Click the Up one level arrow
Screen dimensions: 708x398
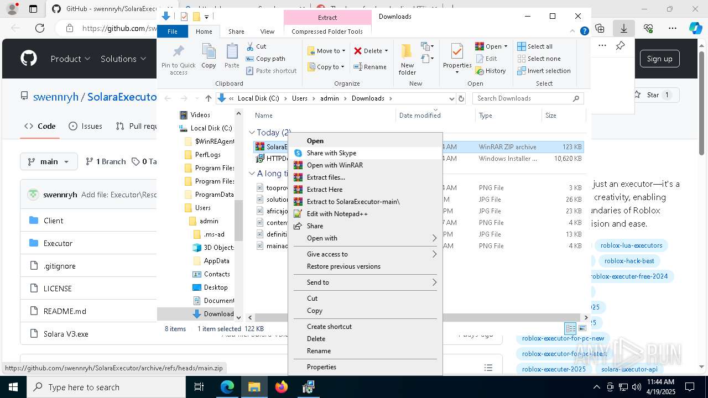[x=208, y=98]
